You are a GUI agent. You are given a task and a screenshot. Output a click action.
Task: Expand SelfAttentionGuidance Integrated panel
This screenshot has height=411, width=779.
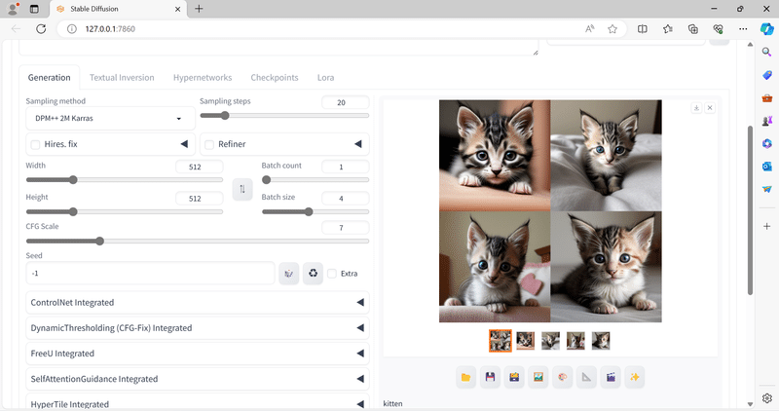pos(198,379)
